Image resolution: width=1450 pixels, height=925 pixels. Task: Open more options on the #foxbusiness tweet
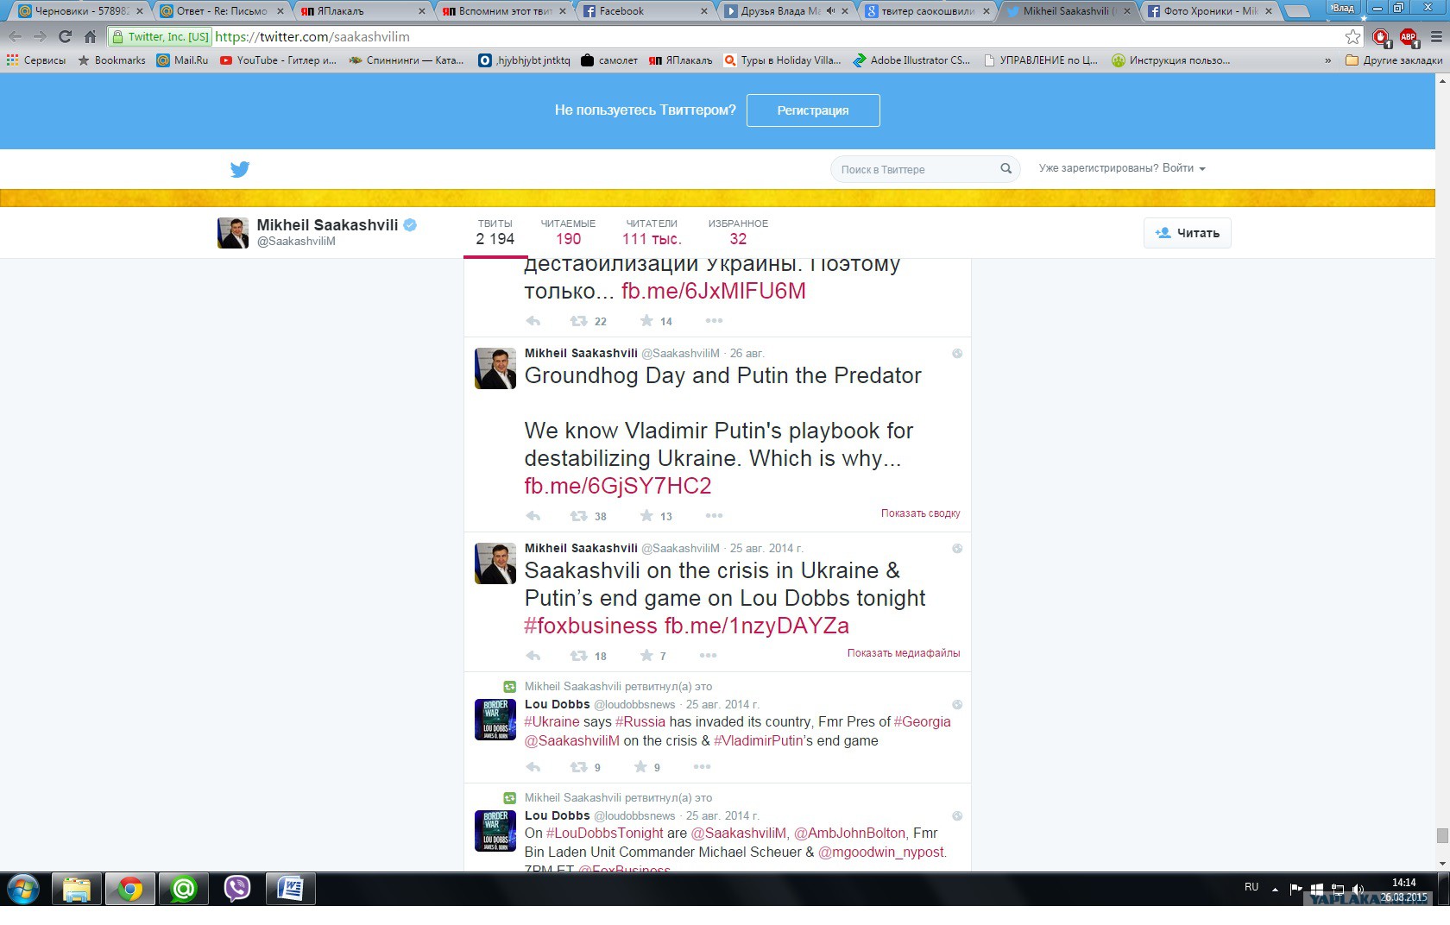[x=709, y=656]
